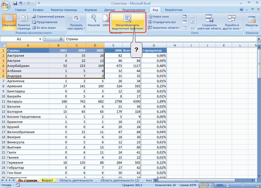The image size is (261, 188).
Task: Click the Unhide window icon
Action: 184,28
